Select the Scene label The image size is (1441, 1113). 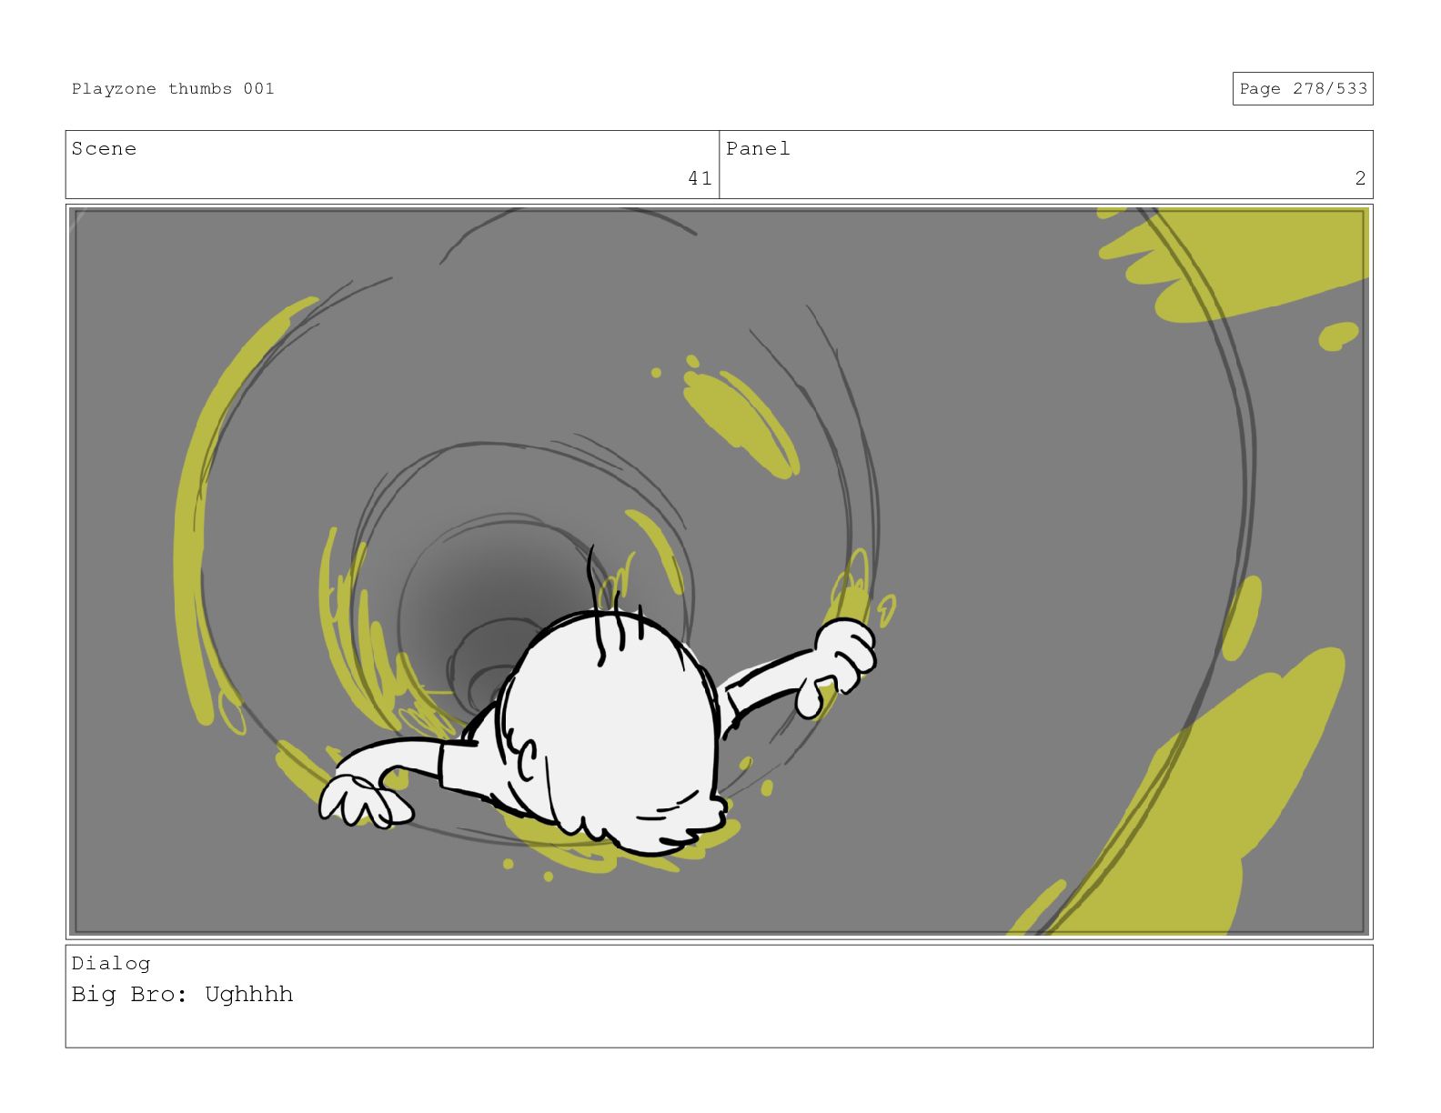[x=104, y=149]
